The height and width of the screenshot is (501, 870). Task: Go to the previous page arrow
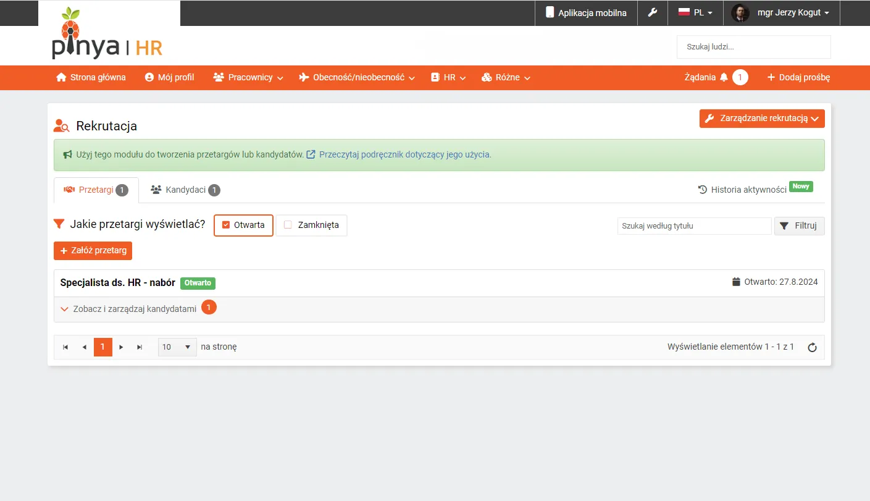(85, 347)
